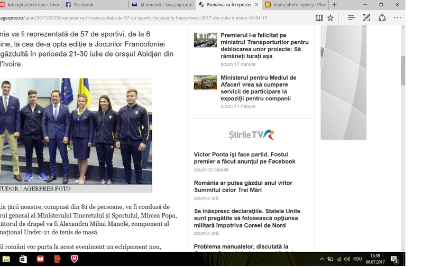Viewport: 423px width, 267px height.
Task: Switch to Adaugă articol nou tab
Action: (x=31, y=5)
